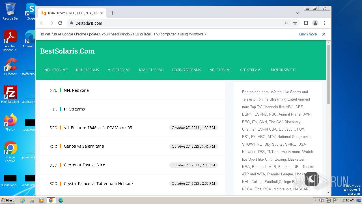Open Clermont Foot vs Nice match
The width and height of the screenshot is (362, 204).
coord(85,165)
